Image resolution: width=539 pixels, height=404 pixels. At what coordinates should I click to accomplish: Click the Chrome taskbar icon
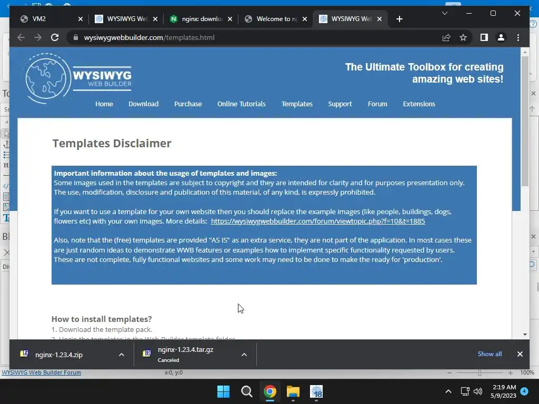point(270,391)
